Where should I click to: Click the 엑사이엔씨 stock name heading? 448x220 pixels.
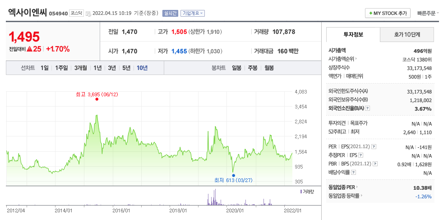point(28,13)
